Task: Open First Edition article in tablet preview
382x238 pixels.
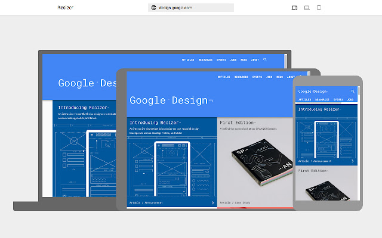Action: click(x=238, y=123)
